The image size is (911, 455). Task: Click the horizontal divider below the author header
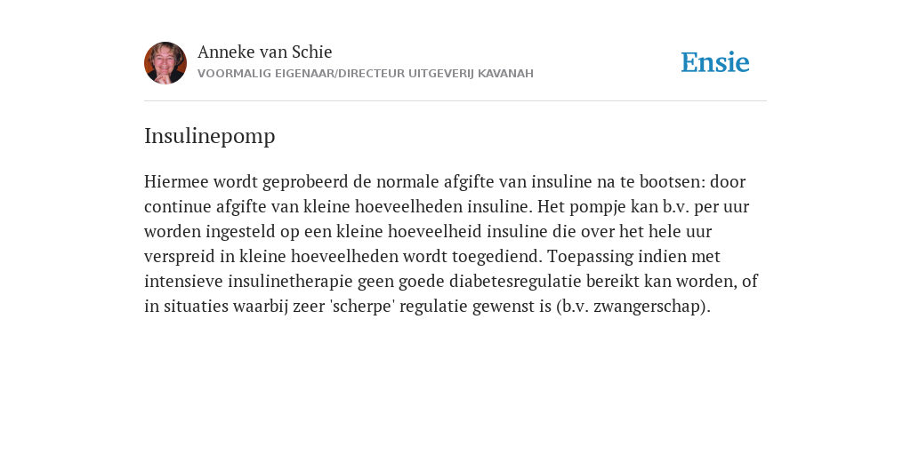tap(455, 101)
